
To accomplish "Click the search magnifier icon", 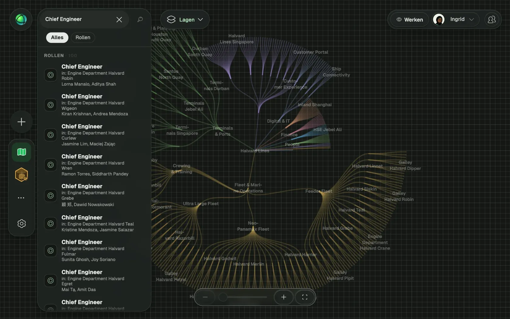I will [x=140, y=19].
